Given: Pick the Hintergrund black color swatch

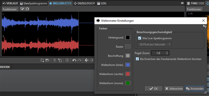Looking at the screenshot, I should 128,38.
